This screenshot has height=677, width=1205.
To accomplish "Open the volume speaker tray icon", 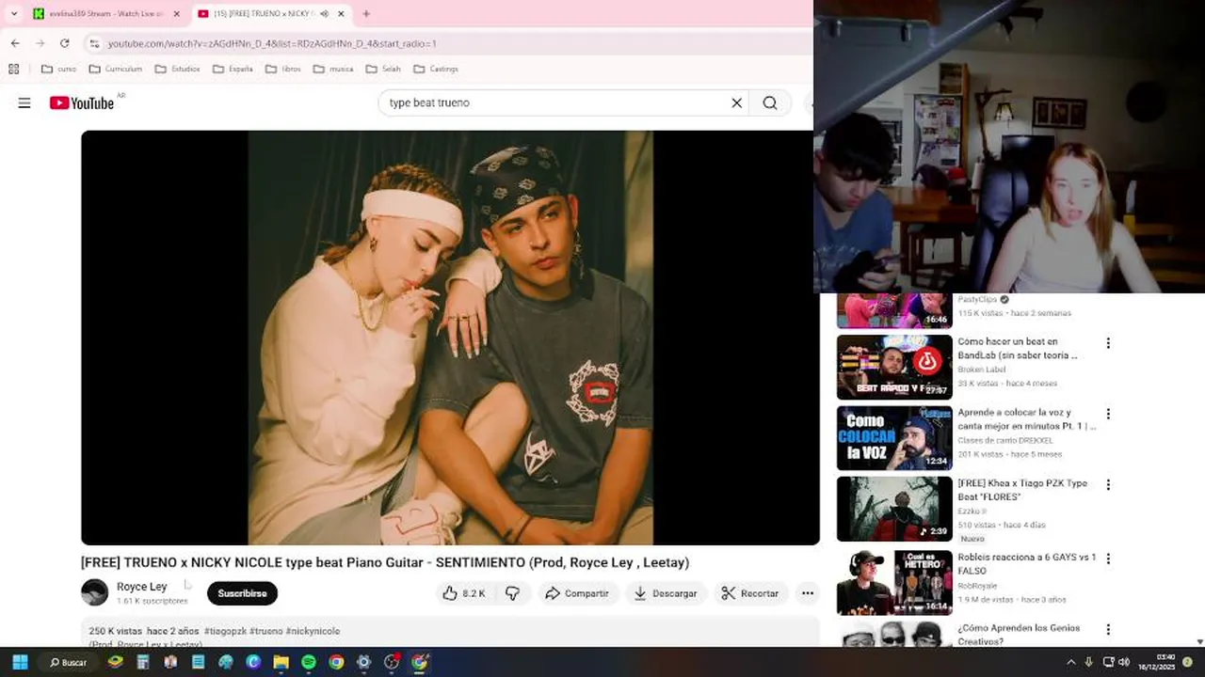I will point(1123,662).
